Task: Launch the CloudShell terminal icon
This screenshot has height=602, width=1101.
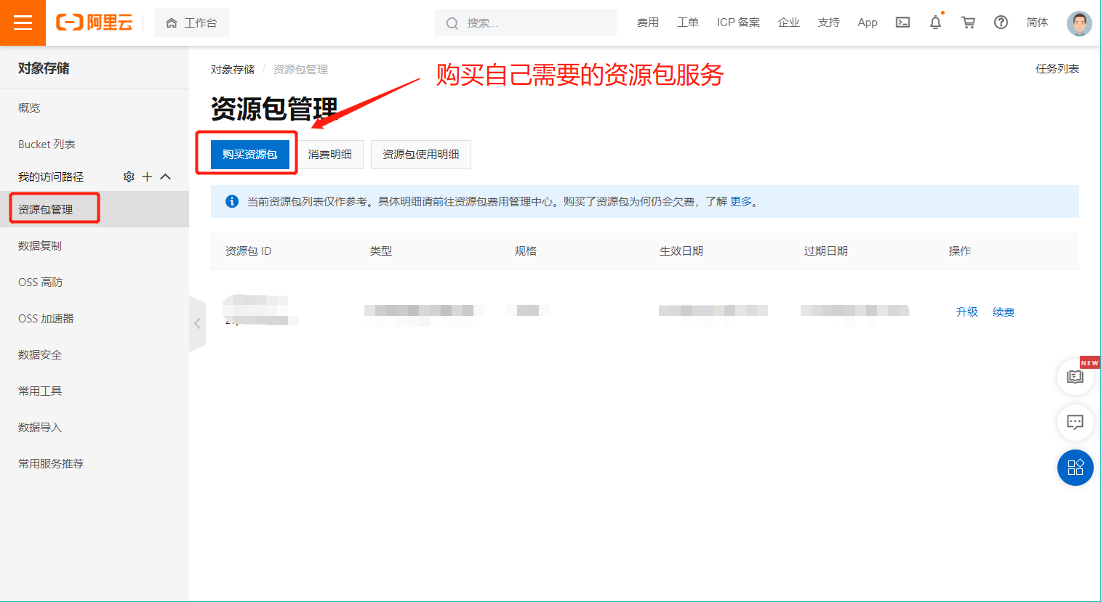Action: [902, 23]
